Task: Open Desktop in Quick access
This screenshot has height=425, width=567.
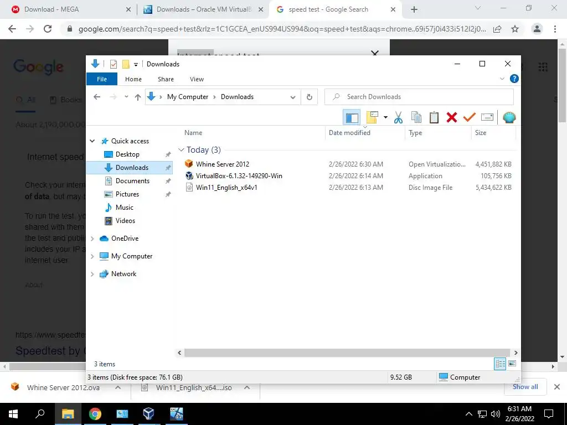Action: coord(127,154)
